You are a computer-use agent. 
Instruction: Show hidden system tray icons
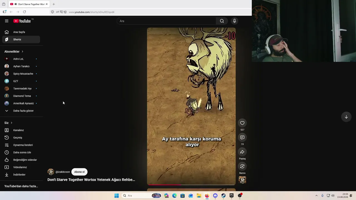coord(316,196)
